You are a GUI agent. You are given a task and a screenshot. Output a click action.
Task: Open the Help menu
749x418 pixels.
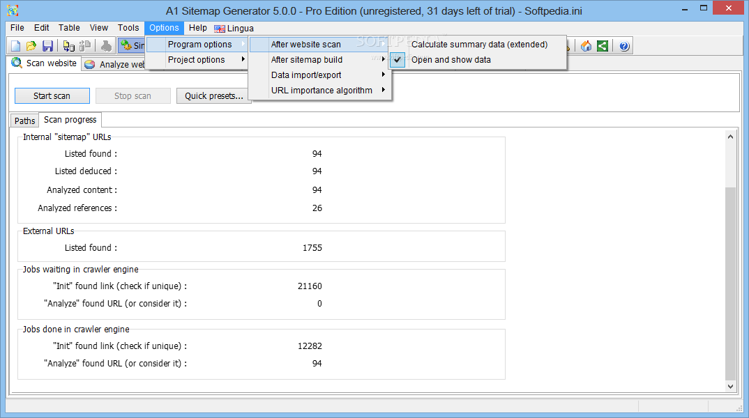[x=198, y=28]
